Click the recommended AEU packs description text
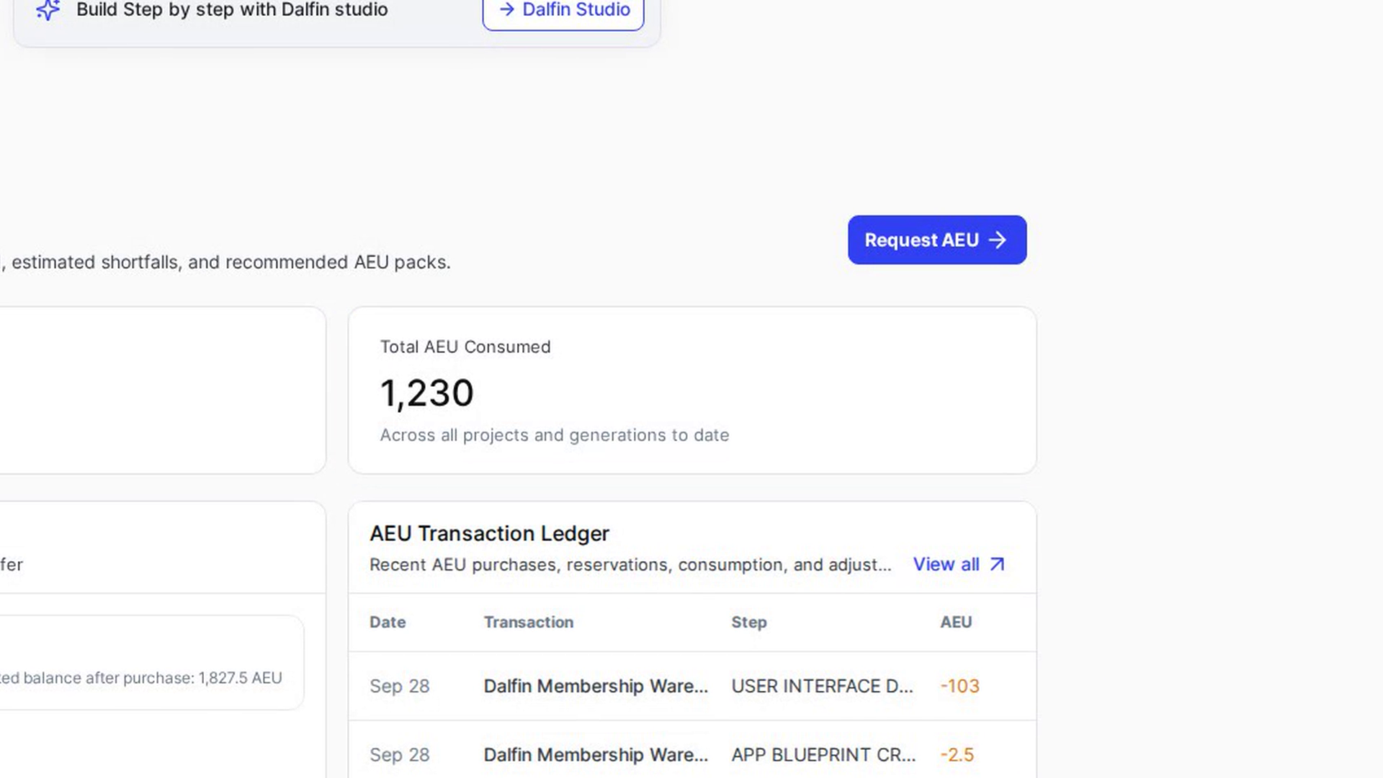 [x=226, y=262]
